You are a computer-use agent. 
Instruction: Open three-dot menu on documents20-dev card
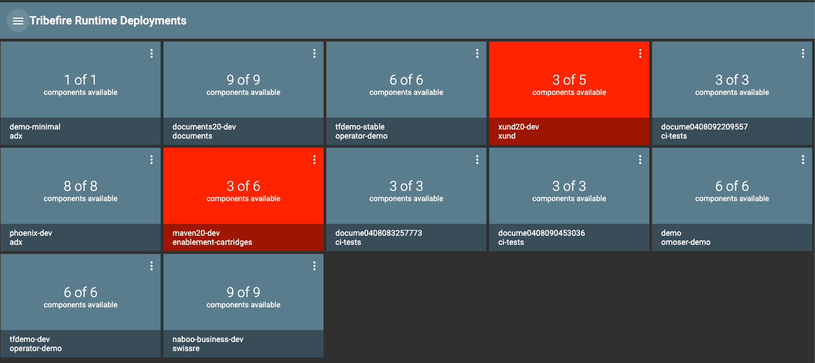(x=314, y=53)
